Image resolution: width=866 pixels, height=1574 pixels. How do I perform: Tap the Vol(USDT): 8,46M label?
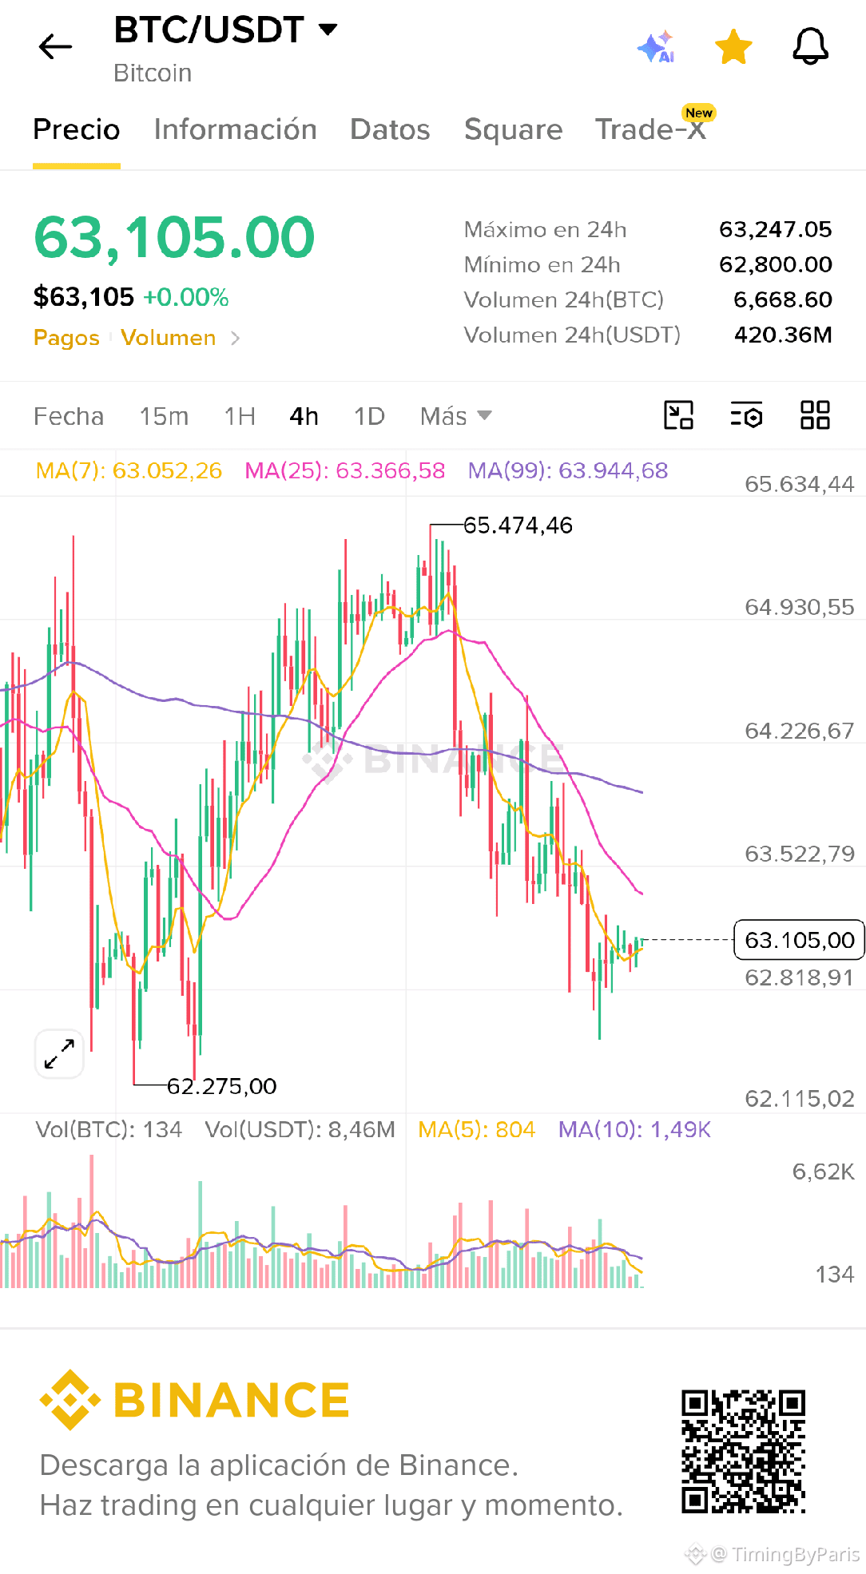(x=300, y=1129)
